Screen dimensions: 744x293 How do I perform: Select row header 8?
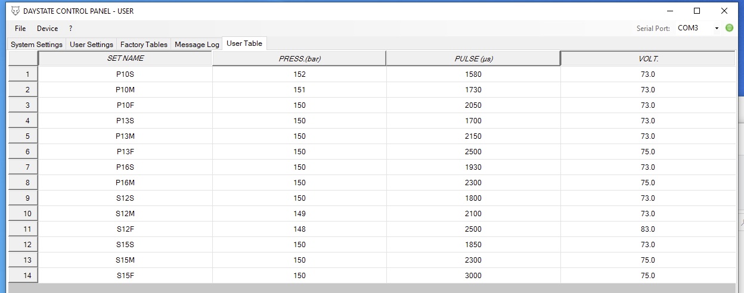[x=23, y=183]
